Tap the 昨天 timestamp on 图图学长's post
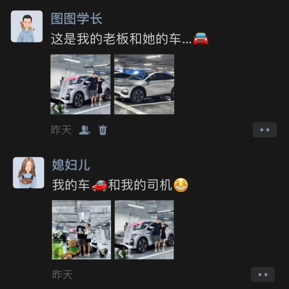 coord(61,130)
